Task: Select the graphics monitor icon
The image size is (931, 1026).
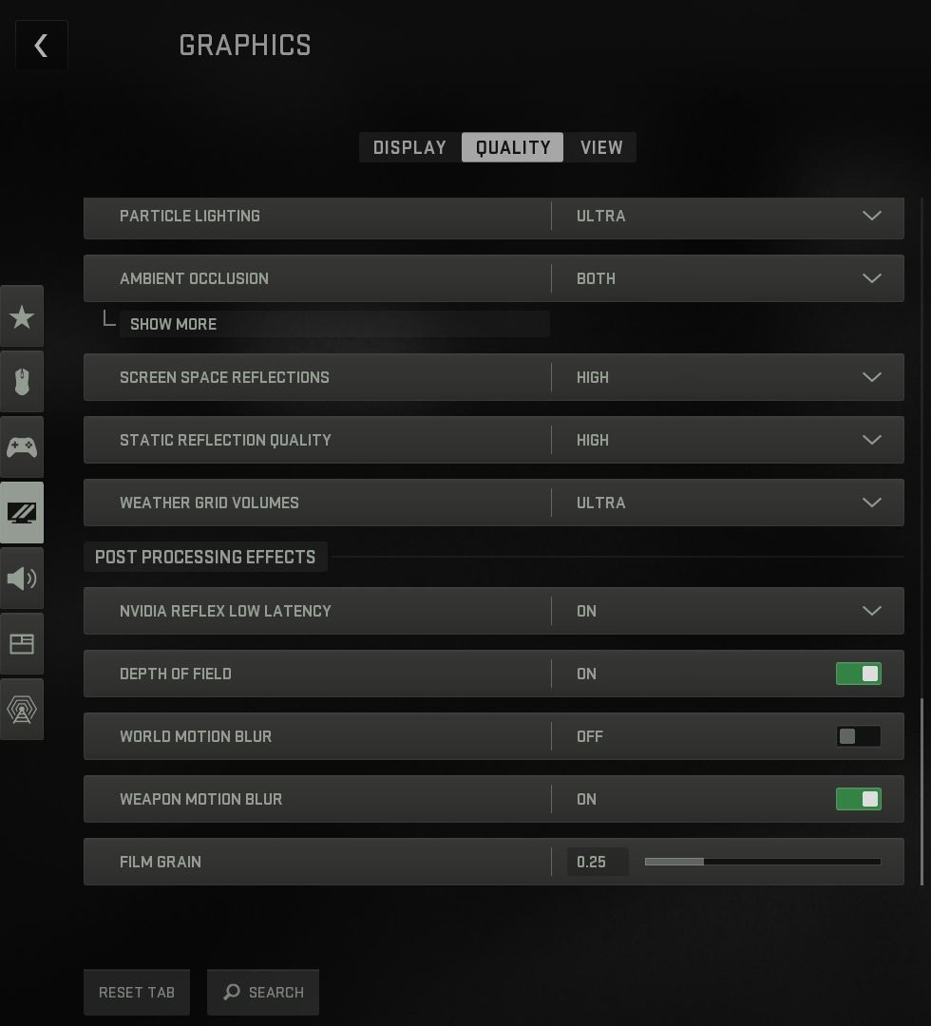Action: (22, 513)
